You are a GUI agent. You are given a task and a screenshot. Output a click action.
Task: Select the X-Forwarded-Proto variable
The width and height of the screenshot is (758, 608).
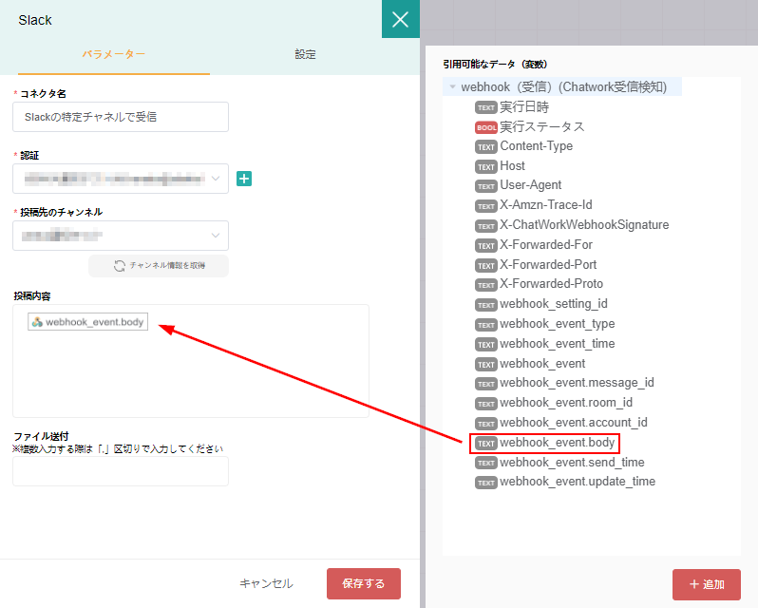point(539,284)
